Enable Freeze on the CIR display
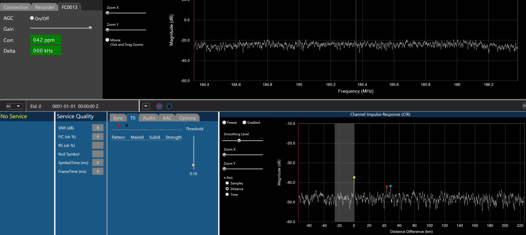Viewport: 526px width, 235px height. pyautogui.click(x=224, y=123)
